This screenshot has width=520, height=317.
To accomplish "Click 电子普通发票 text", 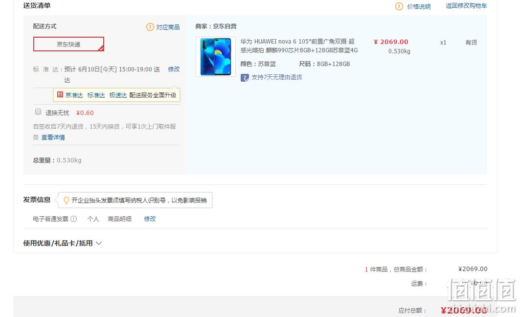I will tap(50, 219).
